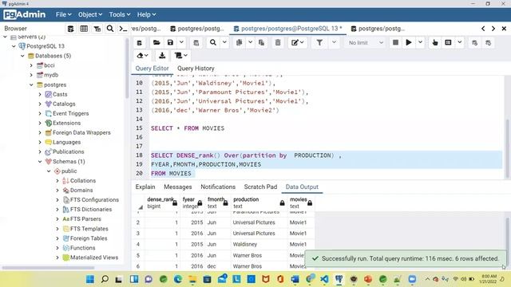
Task: Expand the Extensions tree node
Action: pyautogui.click(x=40, y=123)
